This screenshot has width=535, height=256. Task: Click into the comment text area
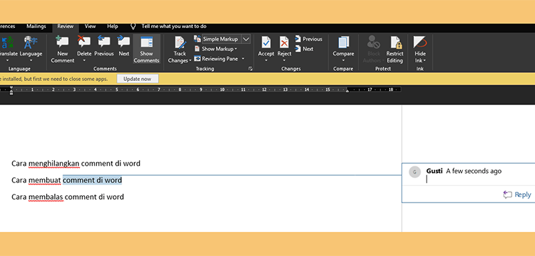click(477, 180)
